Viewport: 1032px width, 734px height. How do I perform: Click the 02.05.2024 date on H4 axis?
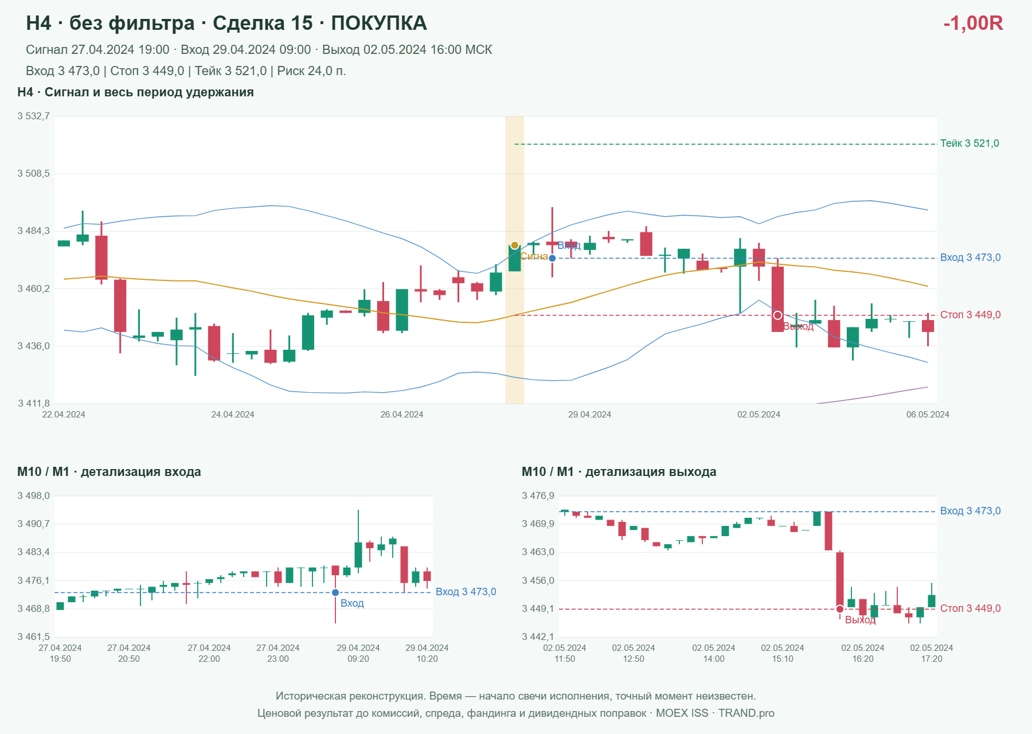pyautogui.click(x=759, y=415)
